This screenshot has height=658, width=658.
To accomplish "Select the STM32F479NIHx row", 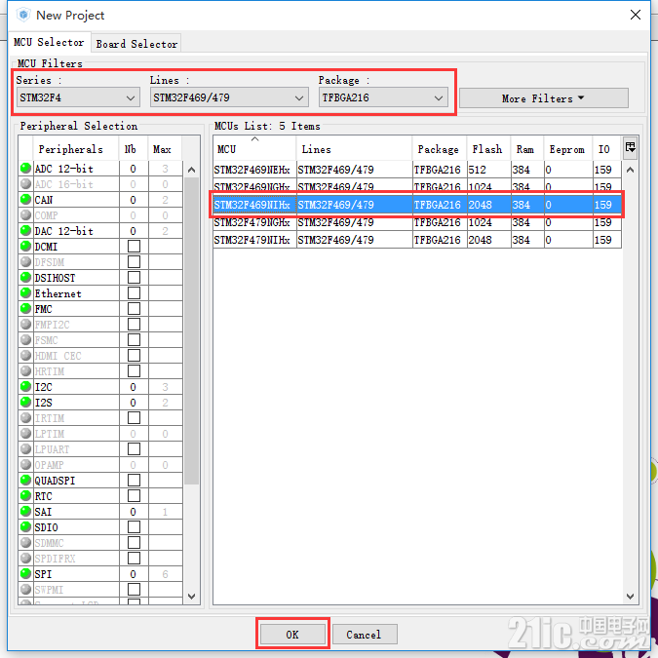I will (417, 240).
